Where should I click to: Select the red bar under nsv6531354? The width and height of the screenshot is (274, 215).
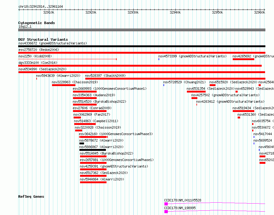pos(196,92)
